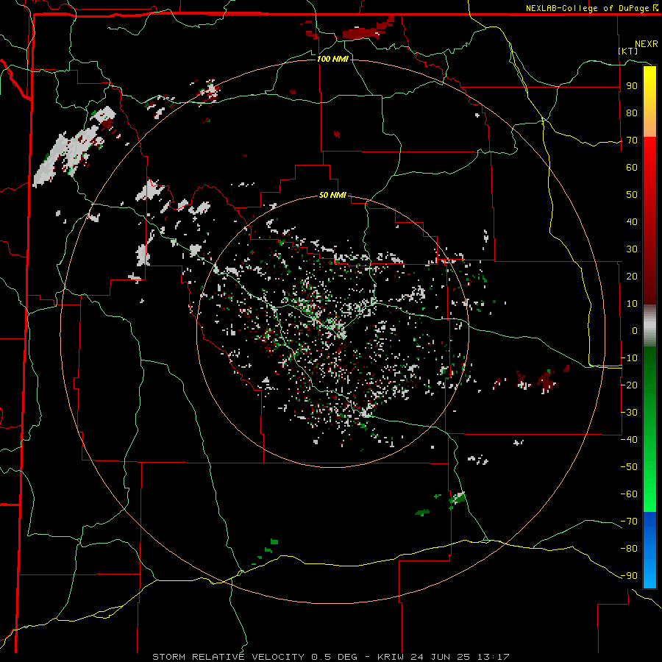Click the Storm Relative Velocity footer caption

point(330,657)
